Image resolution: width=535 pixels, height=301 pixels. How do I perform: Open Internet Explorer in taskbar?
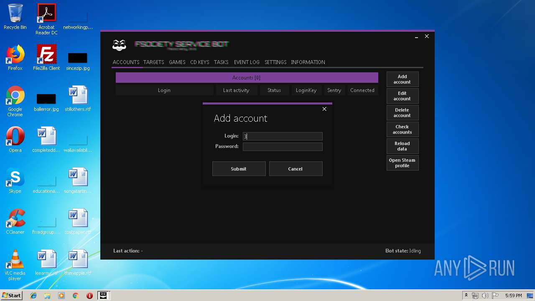click(x=33, y=296)
